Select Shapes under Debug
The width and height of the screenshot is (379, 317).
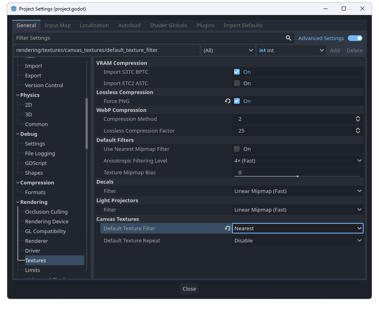[x=34, y=173]
